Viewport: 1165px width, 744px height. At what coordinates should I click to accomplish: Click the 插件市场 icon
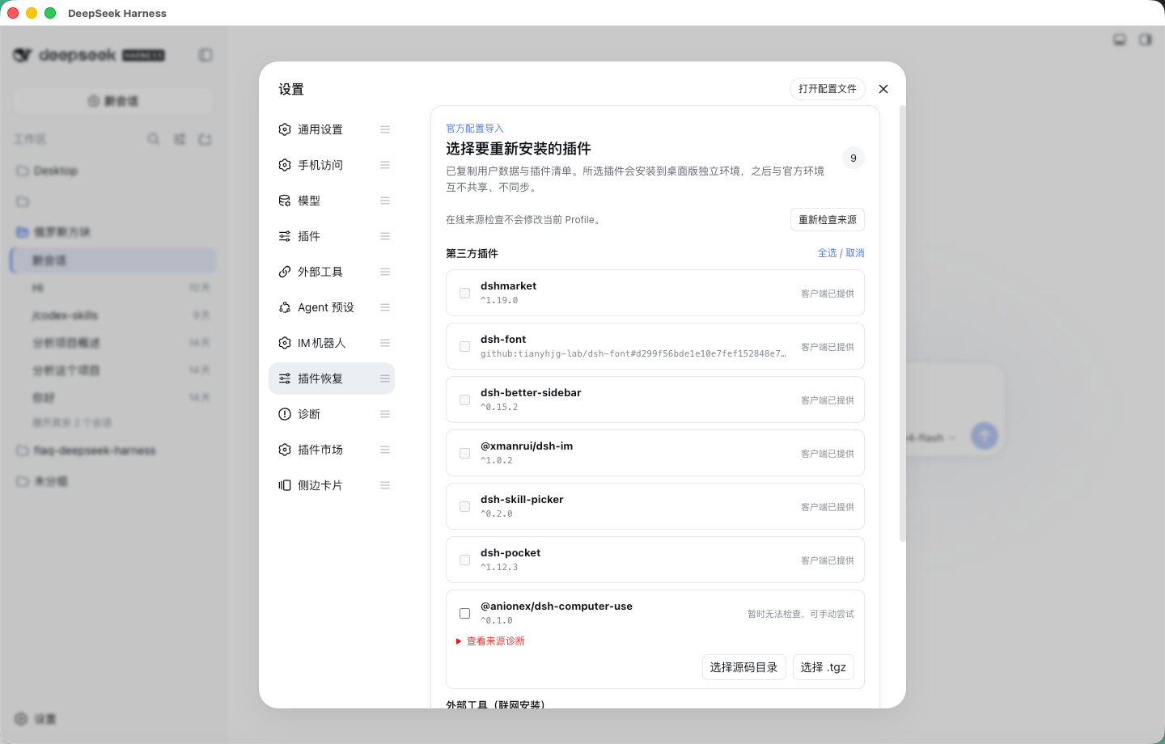coord(285,450)
